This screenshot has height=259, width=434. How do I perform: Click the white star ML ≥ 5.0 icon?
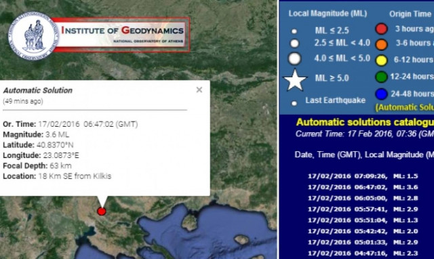[x=295, y=80]
